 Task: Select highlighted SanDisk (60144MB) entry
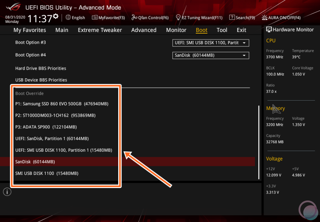[127, 162]
